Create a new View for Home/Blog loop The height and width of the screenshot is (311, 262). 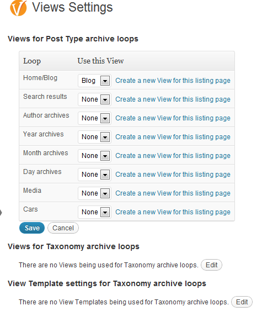[x=173, y=81]
